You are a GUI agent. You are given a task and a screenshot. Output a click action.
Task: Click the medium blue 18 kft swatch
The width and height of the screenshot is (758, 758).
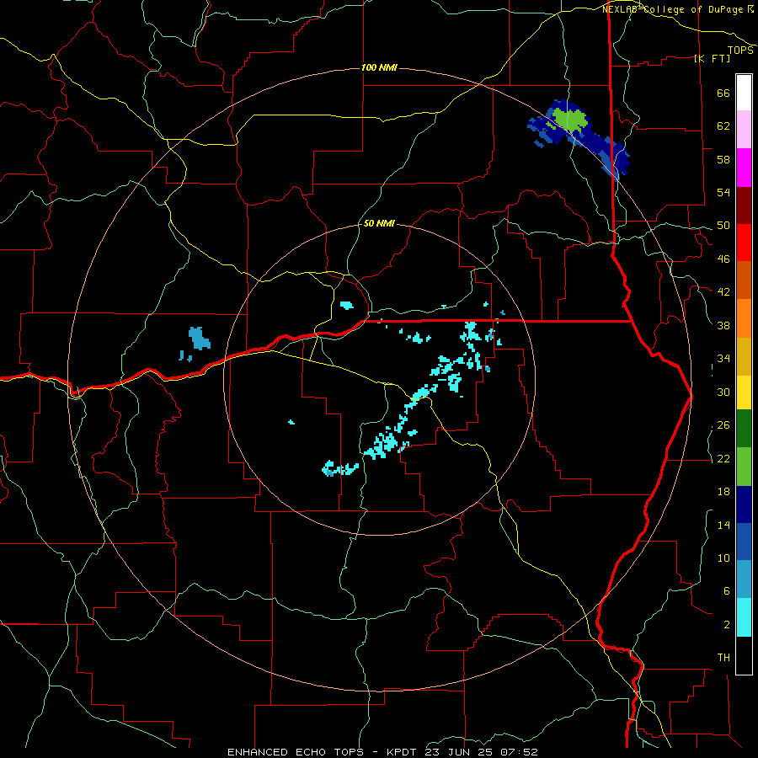pyautogui.click(x=744, y=542)
